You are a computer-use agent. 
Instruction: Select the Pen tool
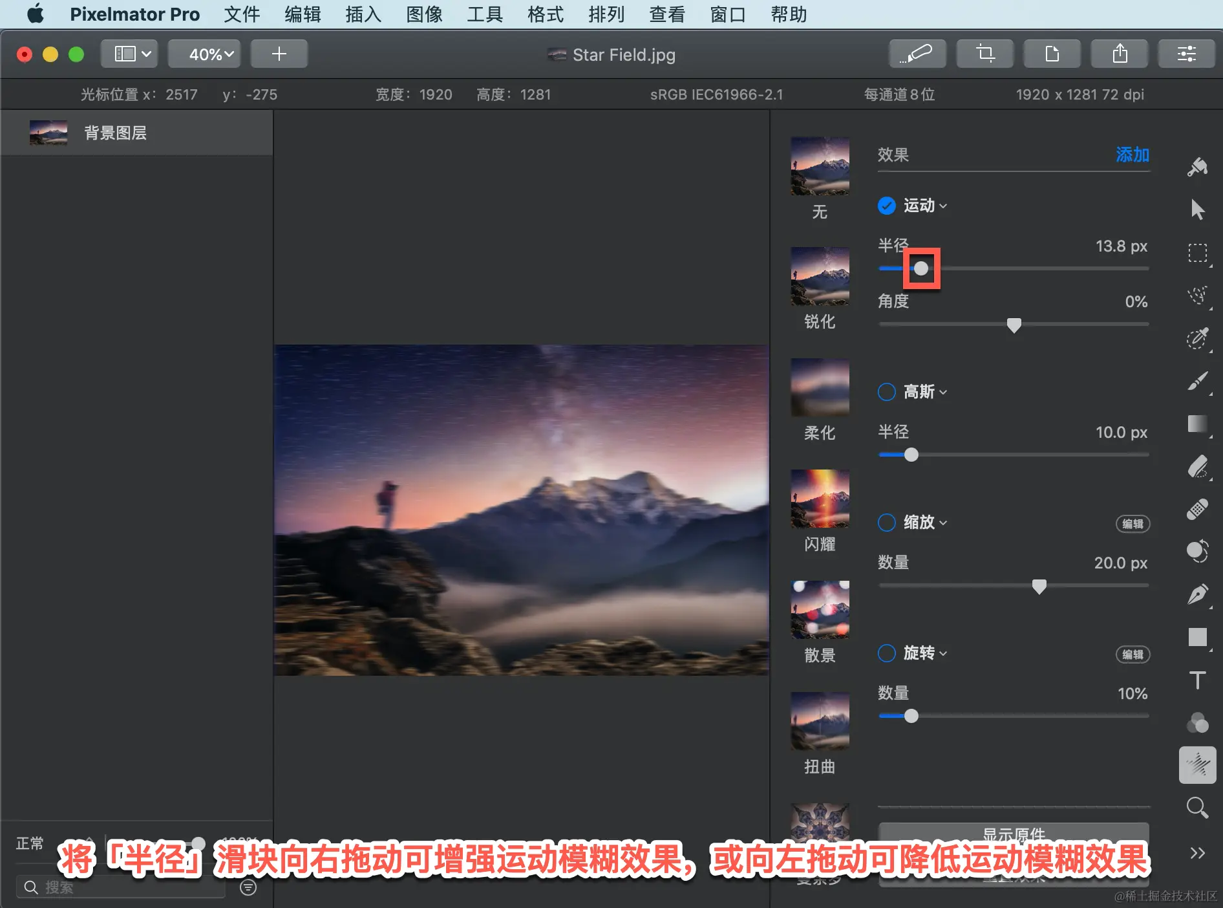[x=1197, y=594]
